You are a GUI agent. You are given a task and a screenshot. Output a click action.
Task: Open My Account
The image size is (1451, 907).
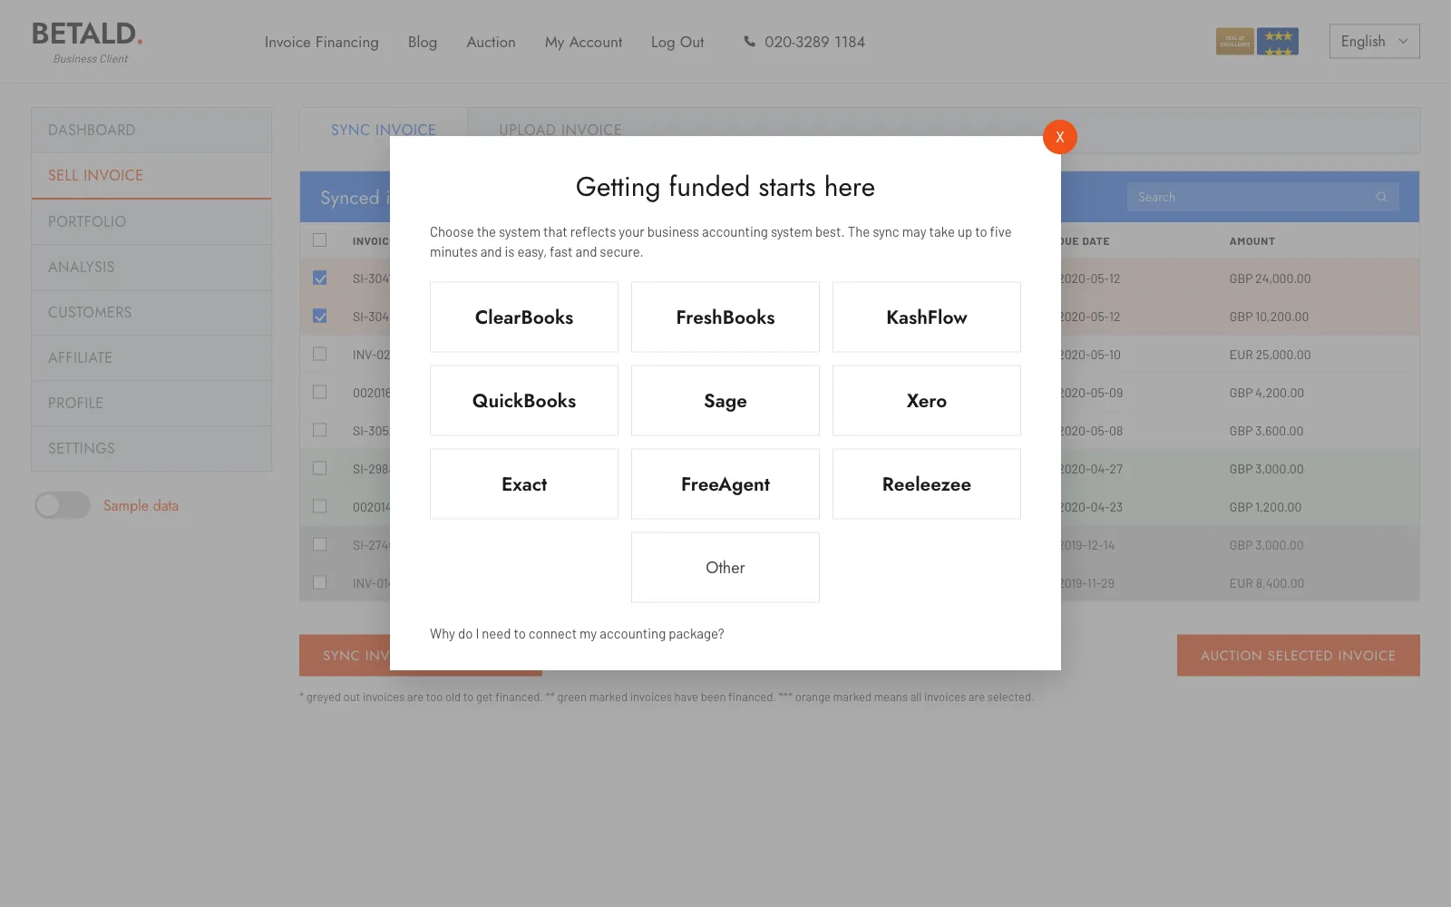(x=583, y=42)
